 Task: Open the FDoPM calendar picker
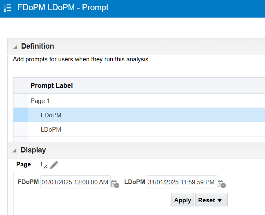pos(115,184)
